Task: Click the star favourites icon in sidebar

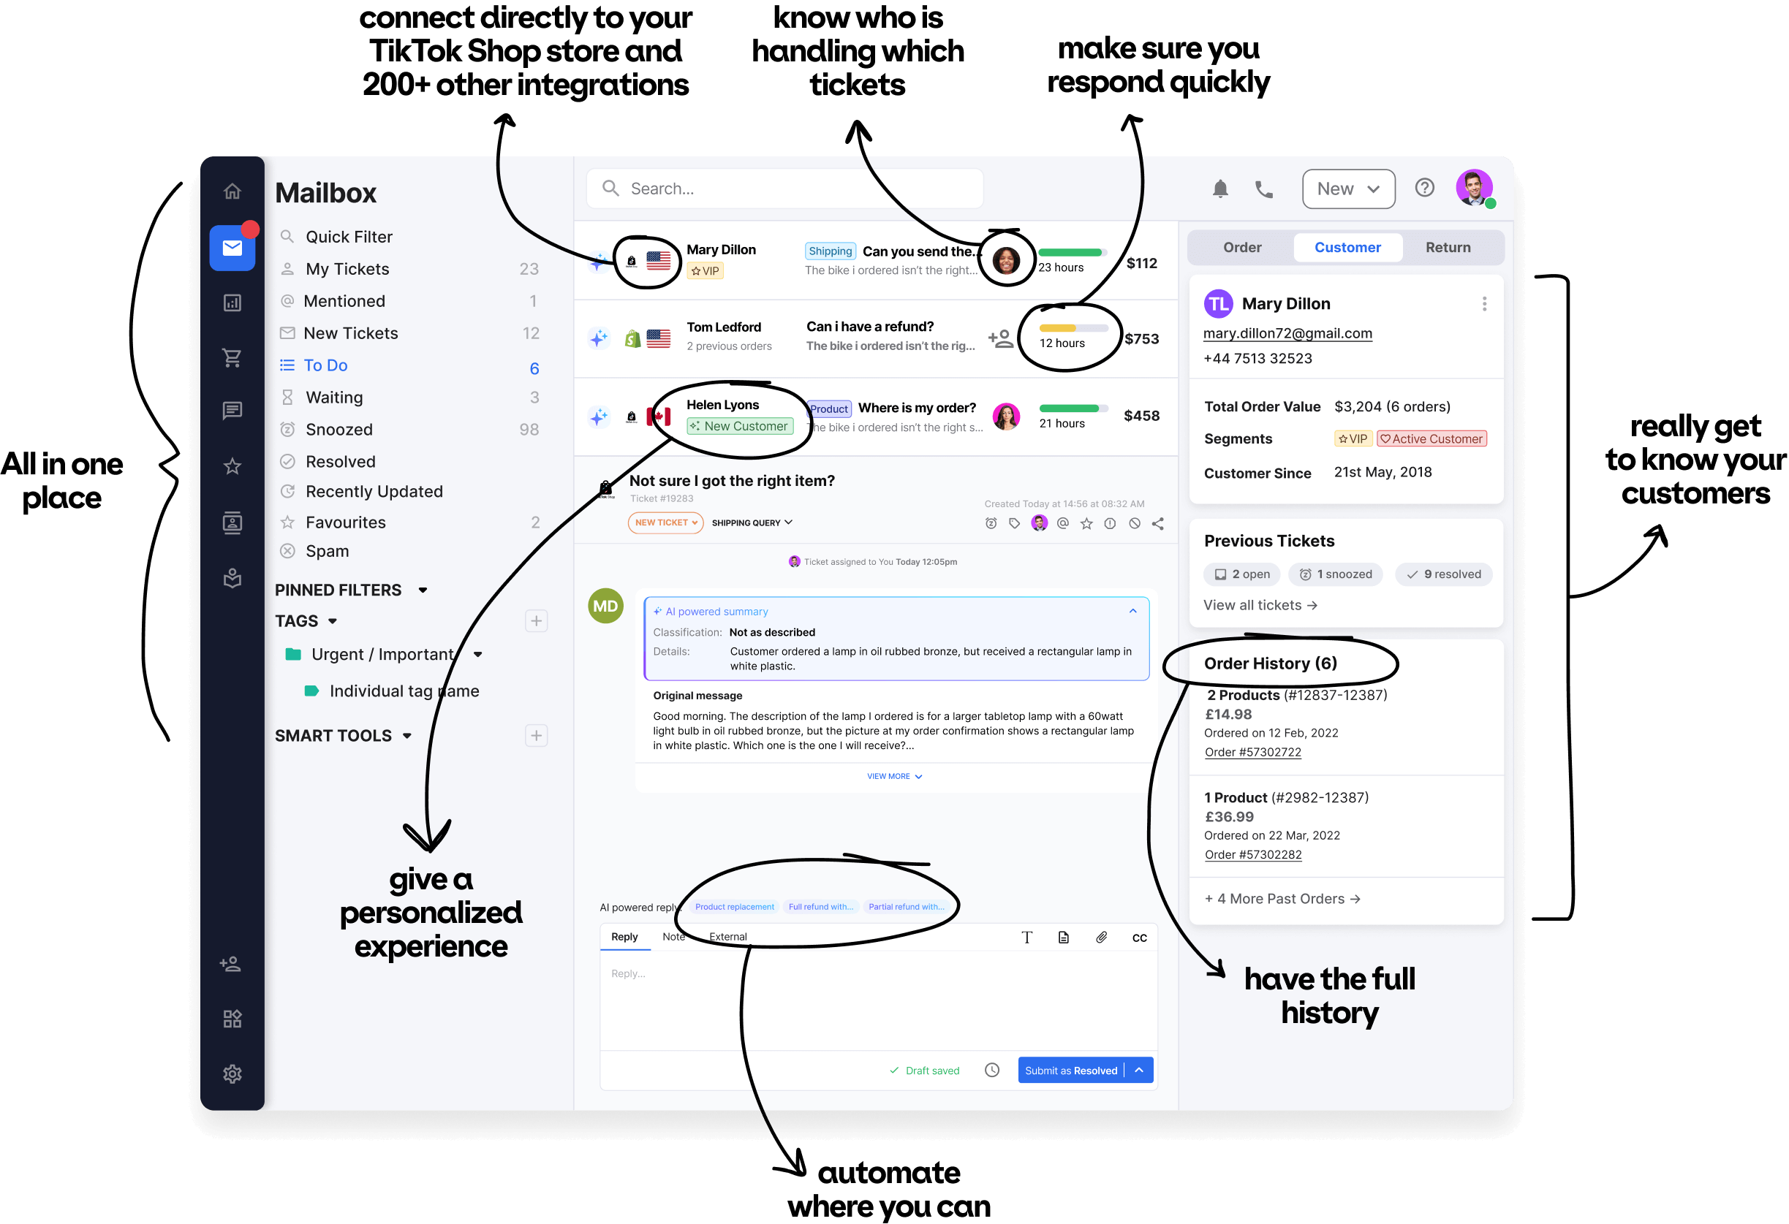Action: coord(234,465)
